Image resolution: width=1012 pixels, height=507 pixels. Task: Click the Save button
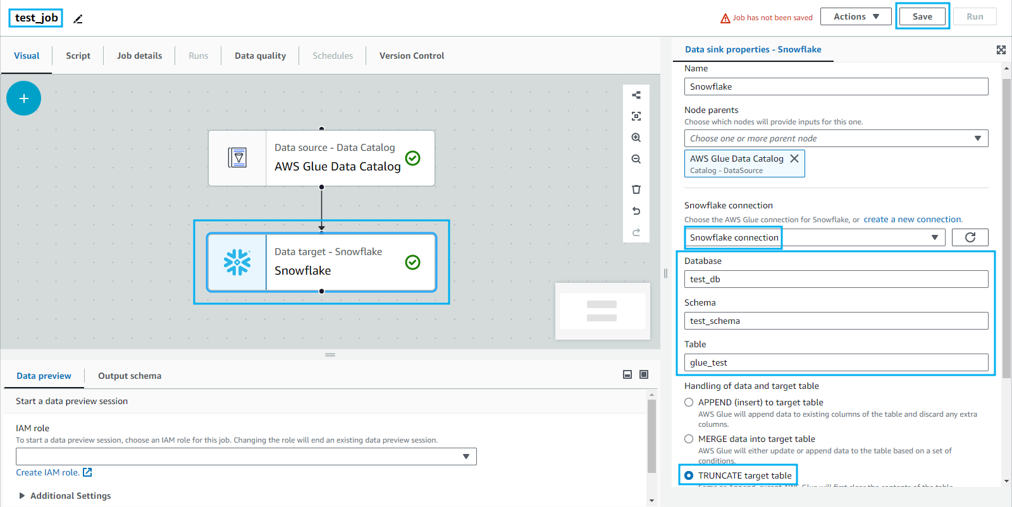click(922, 16)
